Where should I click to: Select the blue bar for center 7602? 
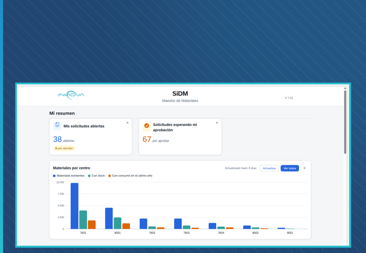click(144, 224)
